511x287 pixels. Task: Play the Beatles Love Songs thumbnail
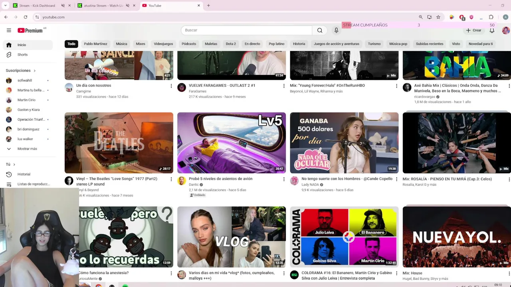pos(119,143)
